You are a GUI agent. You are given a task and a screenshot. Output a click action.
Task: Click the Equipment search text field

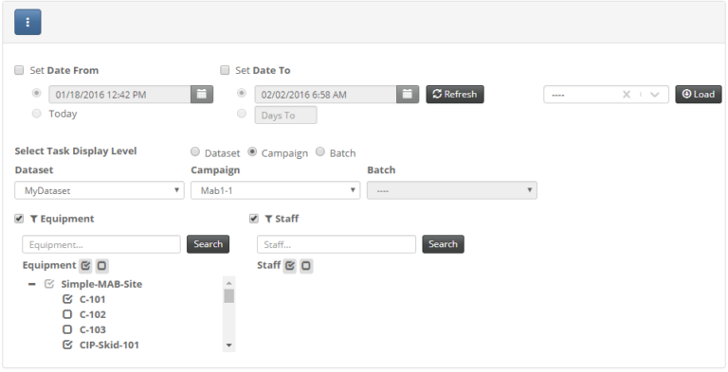click(101, 244)
